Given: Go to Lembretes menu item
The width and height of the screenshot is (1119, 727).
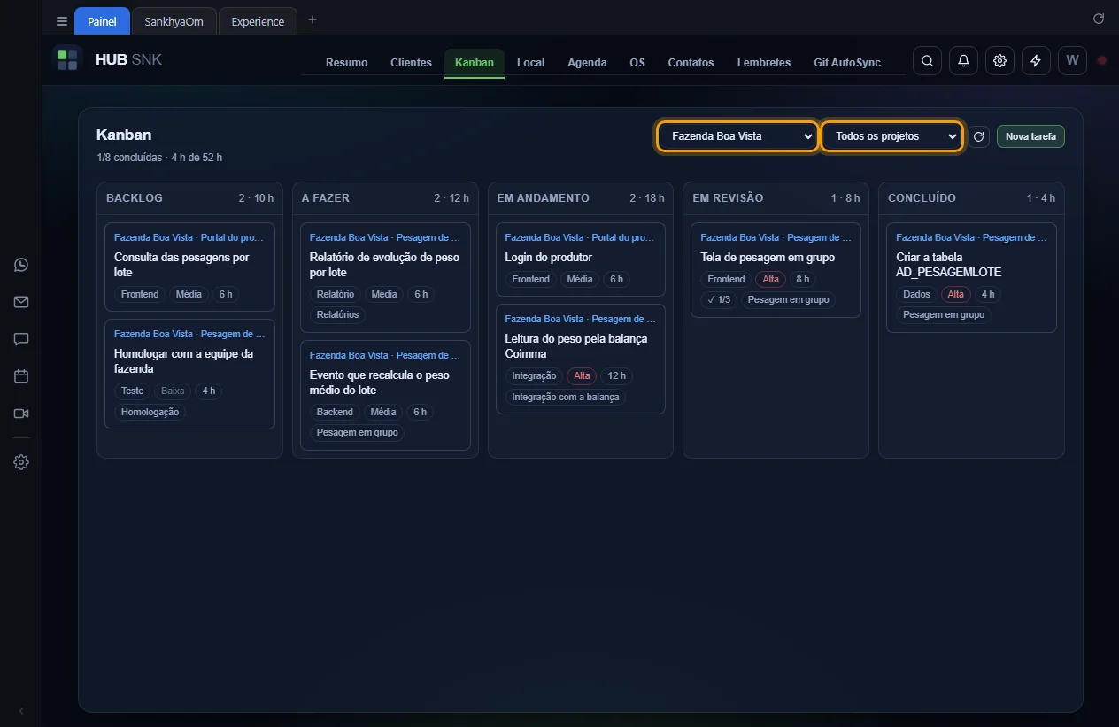Looking at the screenshot, I should point(764,63).
